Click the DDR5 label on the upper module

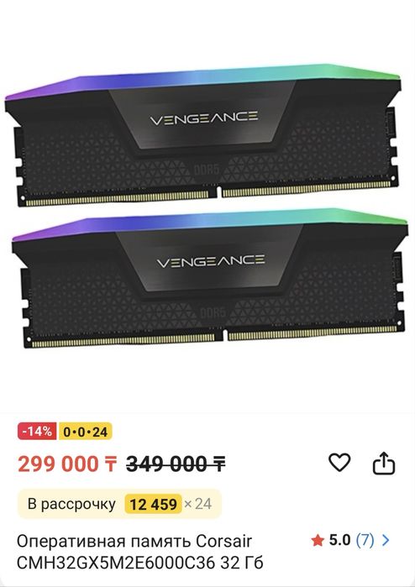(207, 170)
